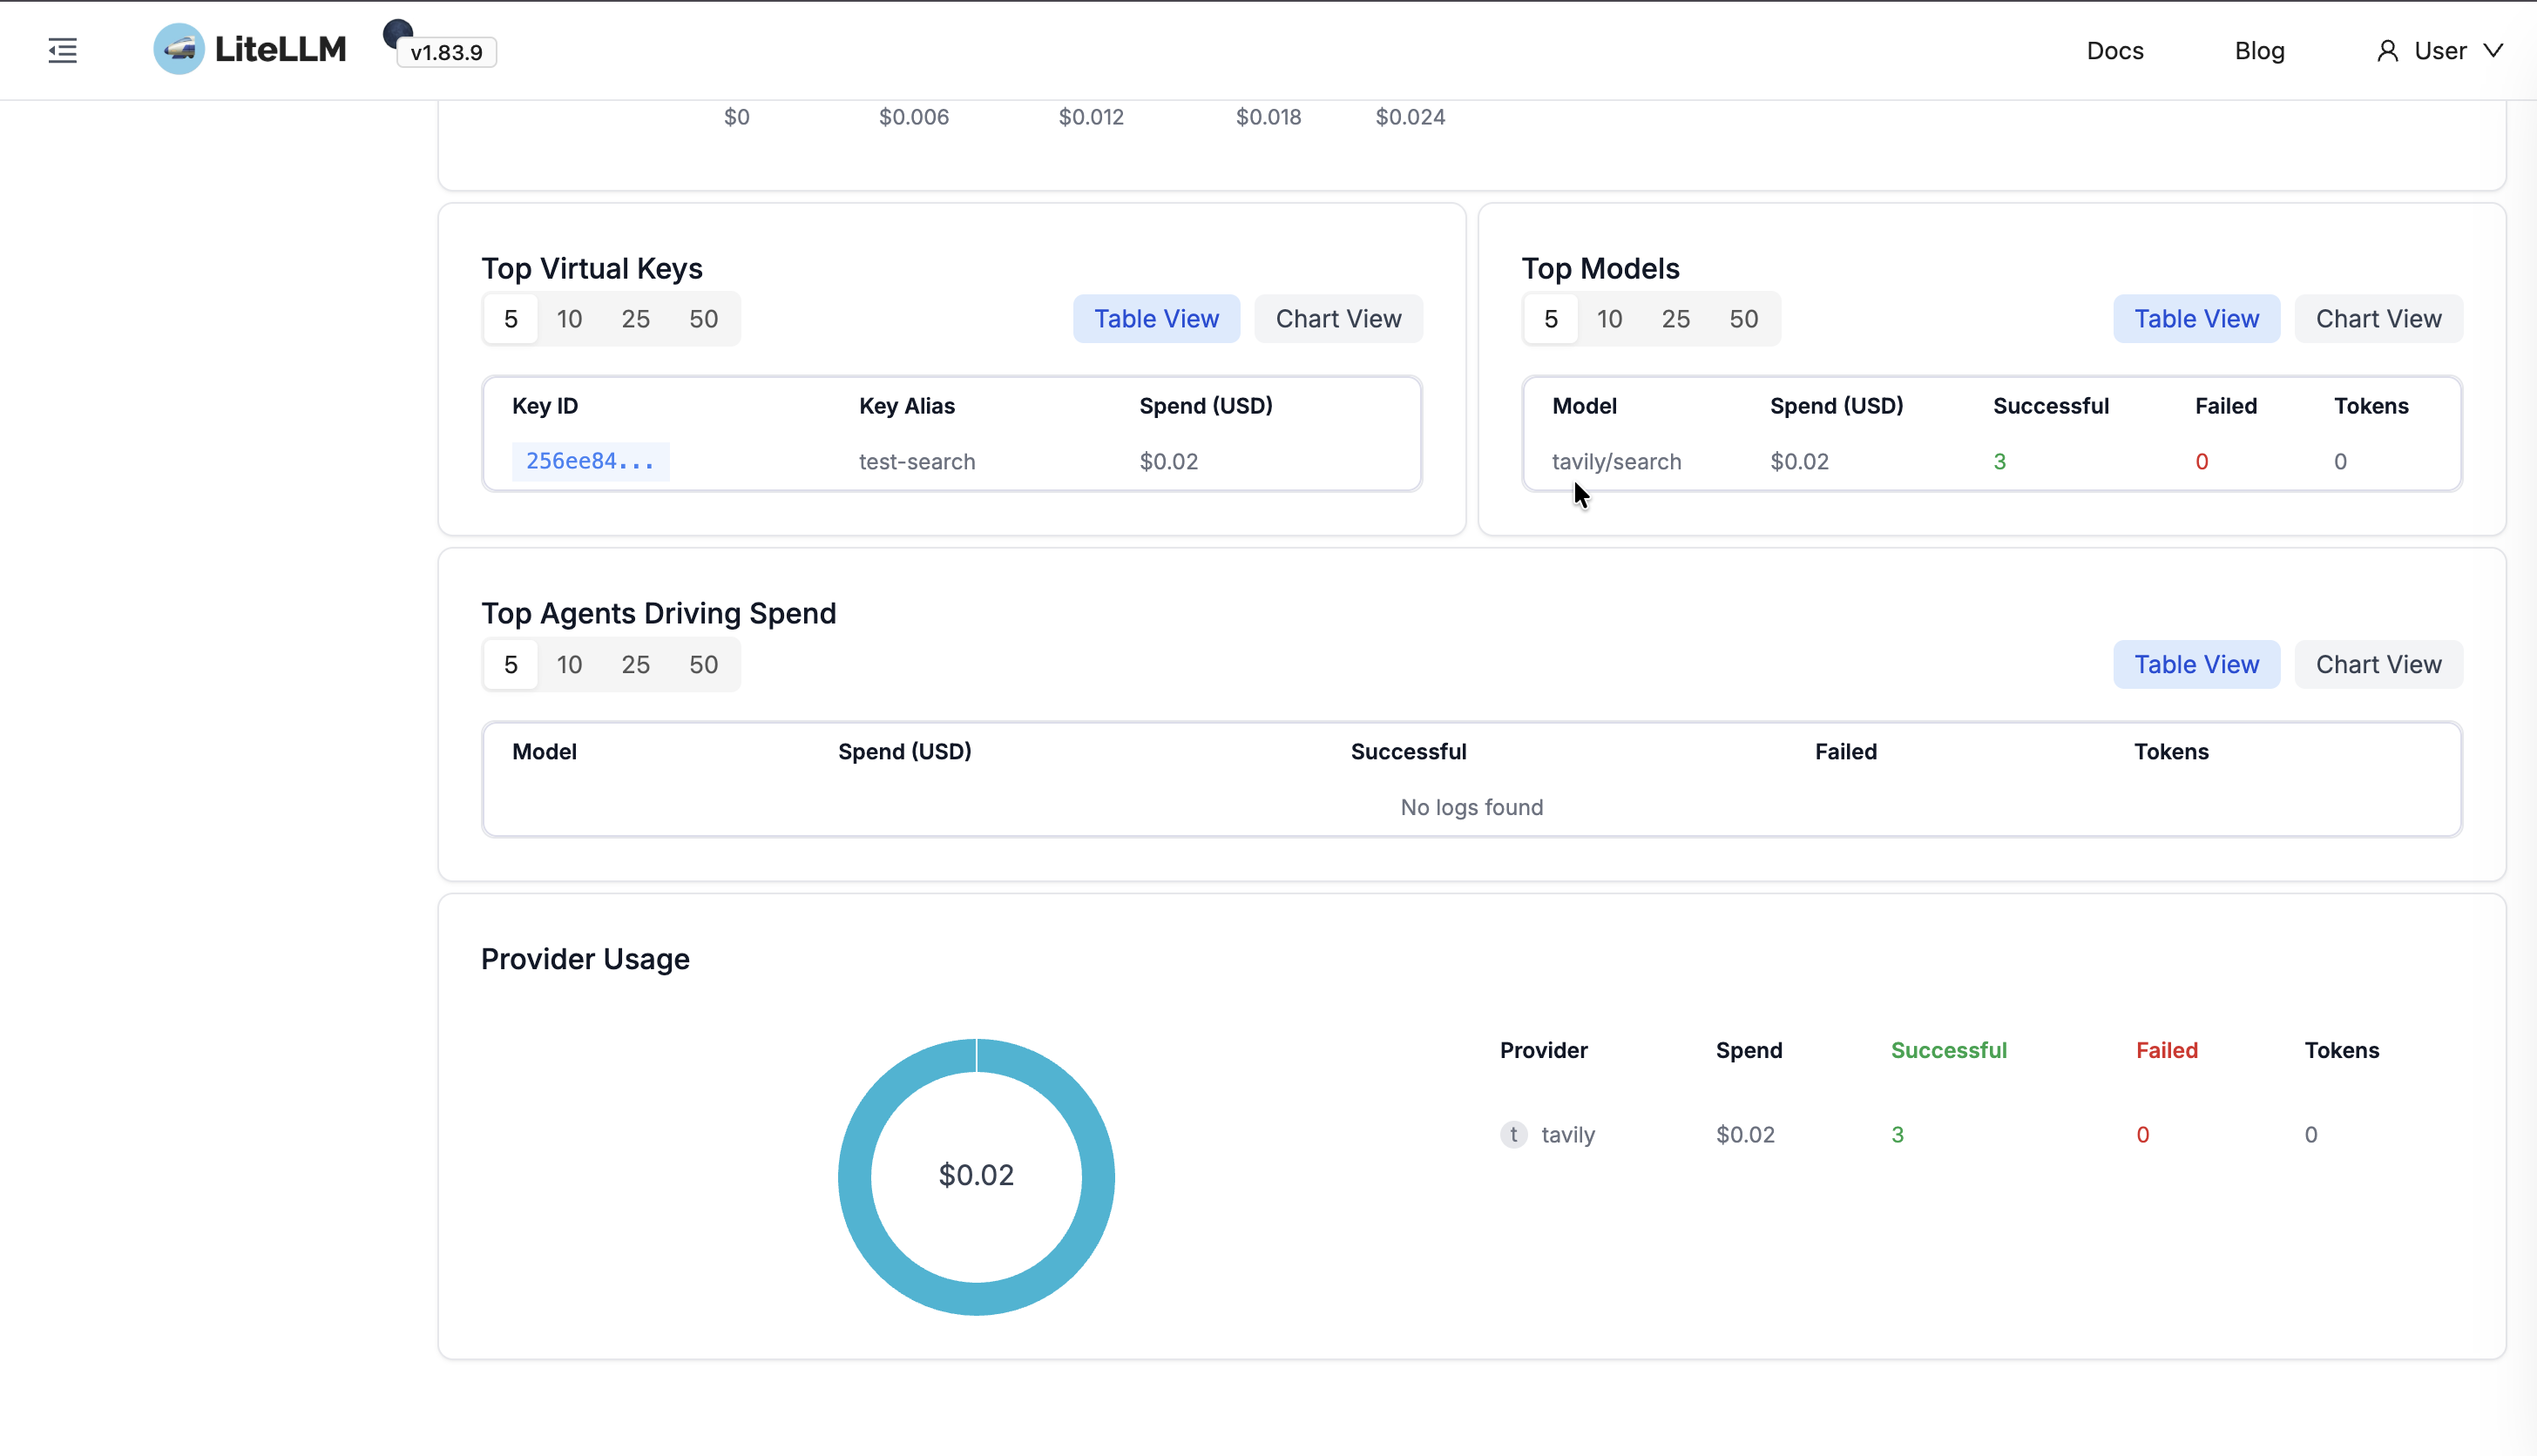Show top 25 models

(x=1674, y=319)
